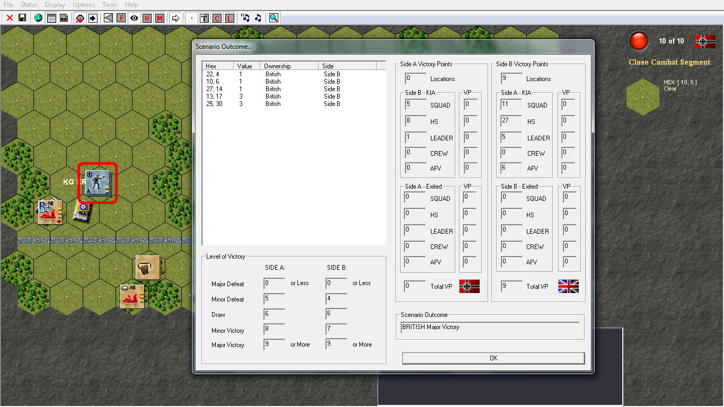Toggle the music note icon without FX
This screenshot has width=724, height=407.
[x=258, y=18]
